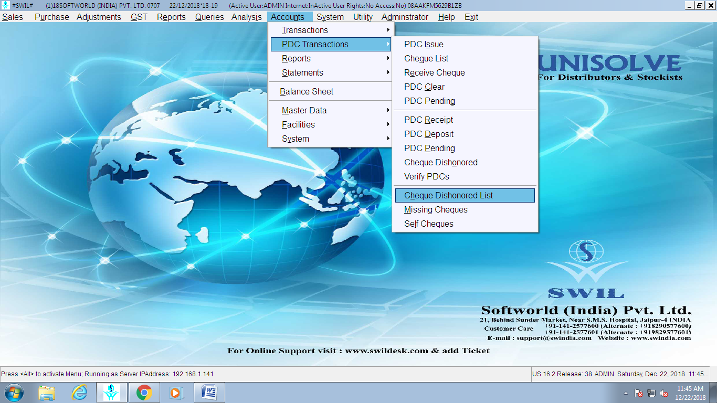This screenshot has width=717, height=403.
Task: Open the GST menu in the menu bar
Action: pos(139,17)
